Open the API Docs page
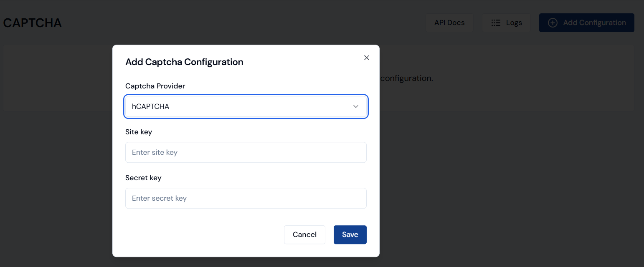 click(449, 23)
